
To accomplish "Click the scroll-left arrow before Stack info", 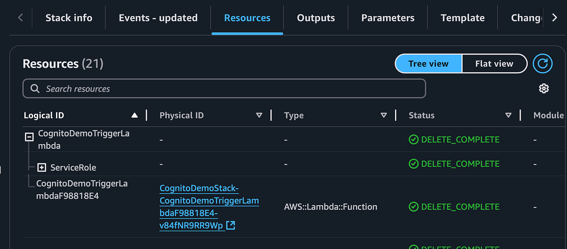I will 20,18.
